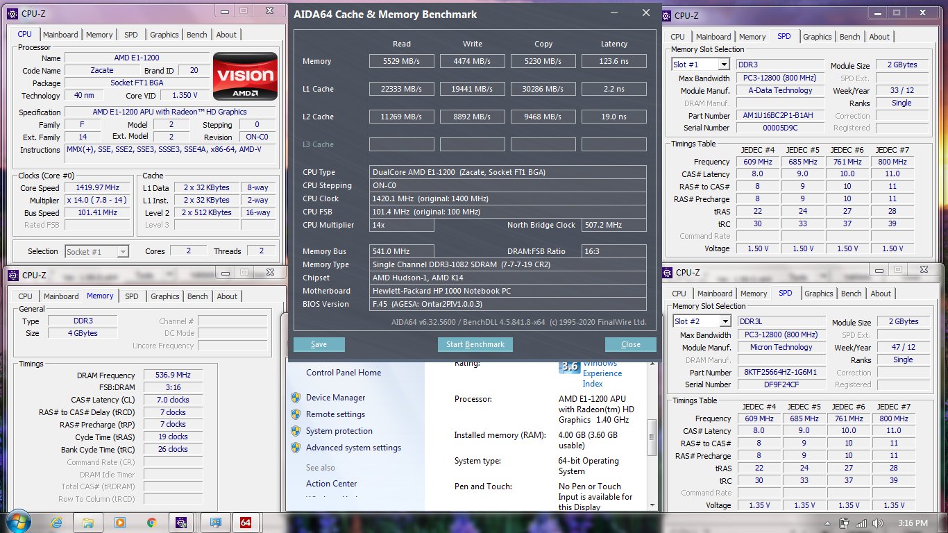Click North Bridge Clock value 507.2 MHz

(x=614, y=225)
